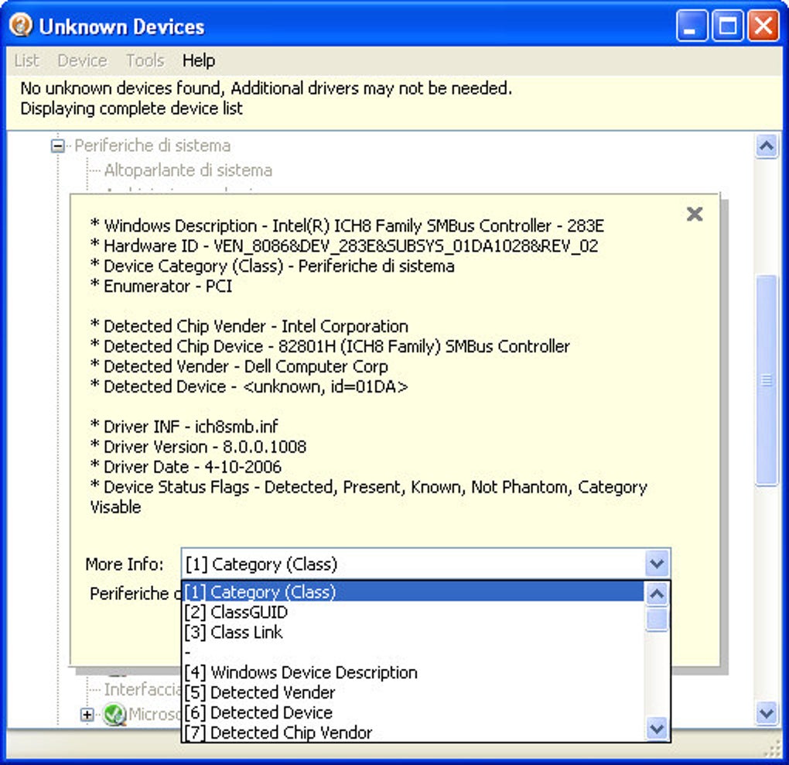The image size is (789, 765).
Task: Click the Interfaccia tree item
Action: tap(142, 689)
